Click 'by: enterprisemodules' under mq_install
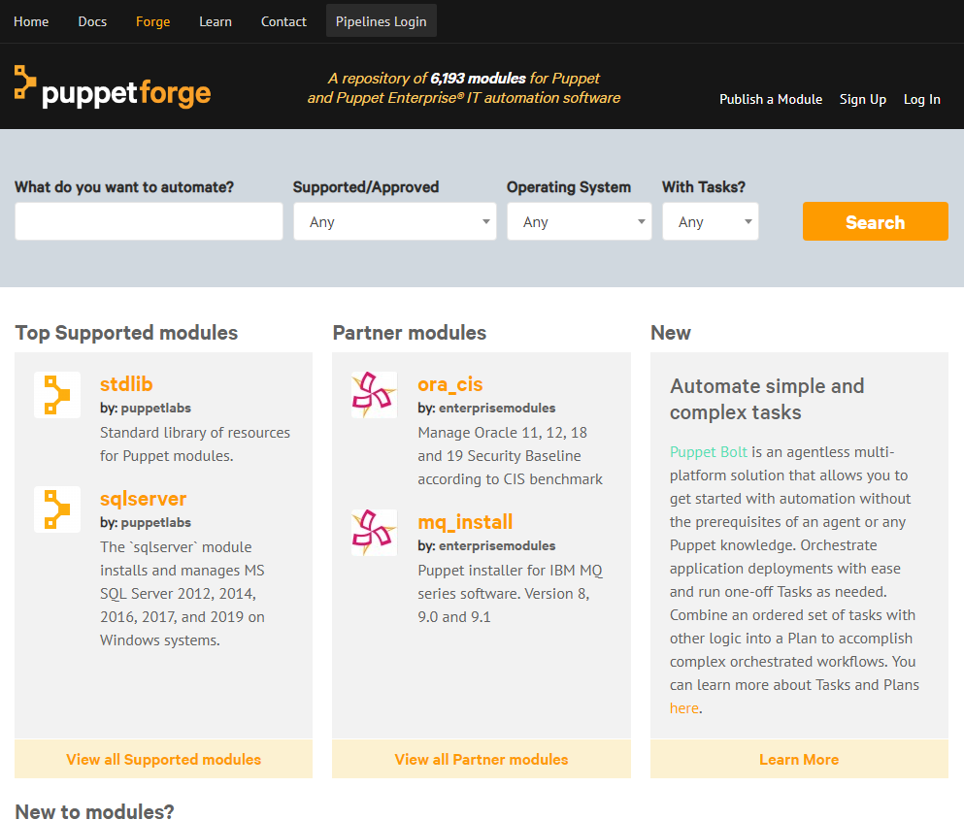Image resolution: width=964 pixels, height=820 pixels. 486,545
